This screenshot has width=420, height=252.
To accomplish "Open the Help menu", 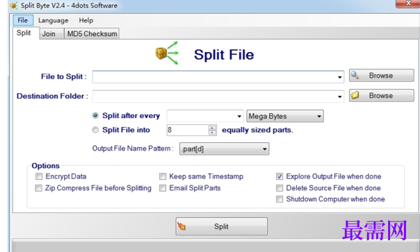I will tap(86, 20).
